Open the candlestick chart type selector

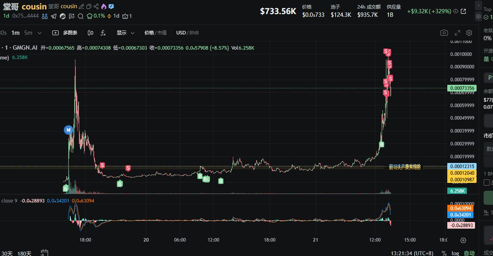[91, 32]
